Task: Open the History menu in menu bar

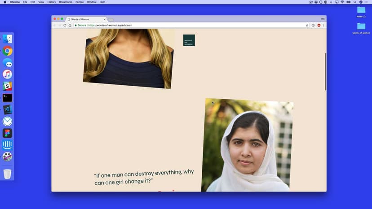Action: (52, 2)
